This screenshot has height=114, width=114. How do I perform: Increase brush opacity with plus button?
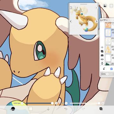pyautogui.click(x=103, y=103)
